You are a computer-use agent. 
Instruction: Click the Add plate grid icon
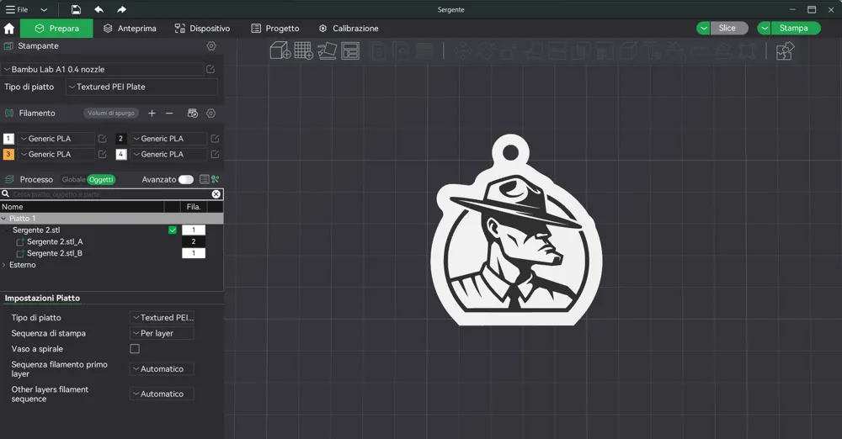[x=303, y=51]
